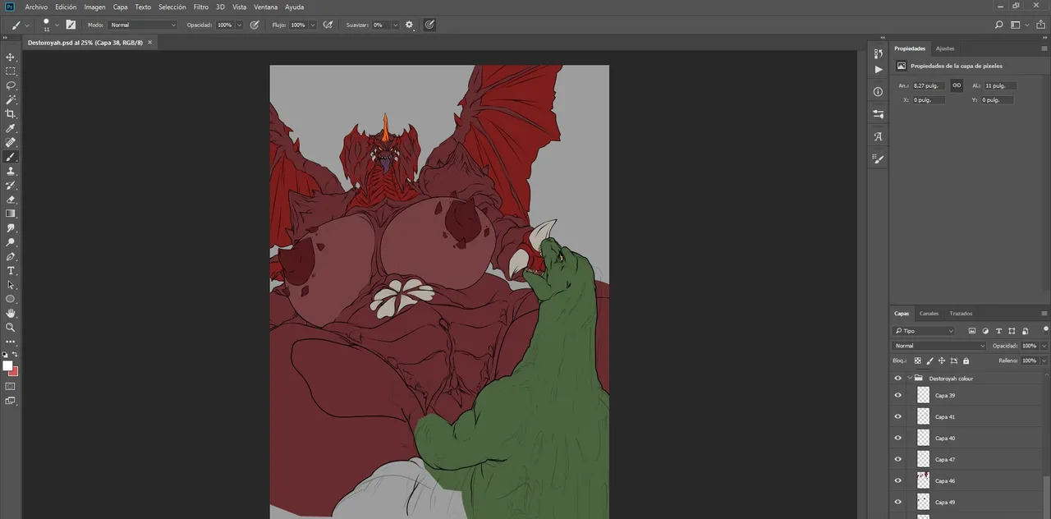Select the Brush tool in the left toolbar
1051x519 pixels.
pyautogui.click(x=11, y=157)
